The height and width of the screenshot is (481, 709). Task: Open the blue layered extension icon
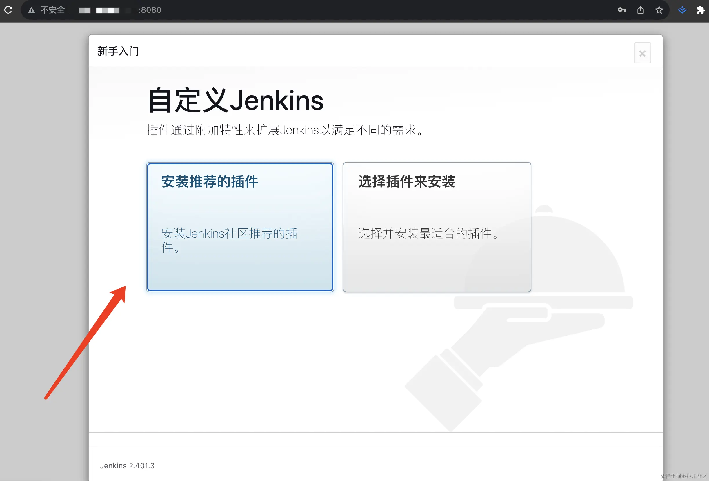click(682, 10)
